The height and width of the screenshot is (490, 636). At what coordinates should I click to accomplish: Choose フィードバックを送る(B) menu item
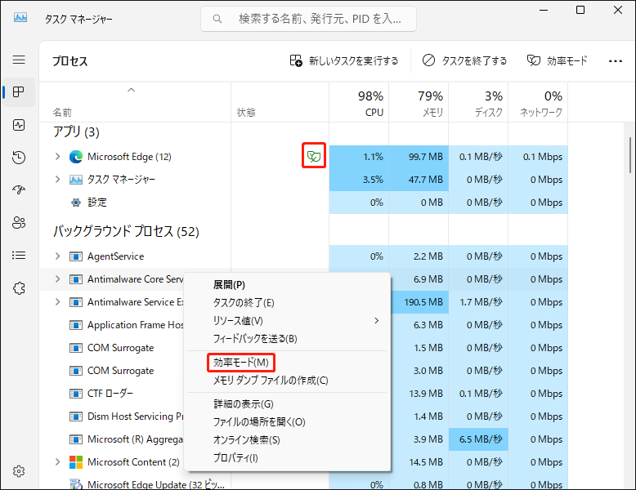tap(287, 338)
